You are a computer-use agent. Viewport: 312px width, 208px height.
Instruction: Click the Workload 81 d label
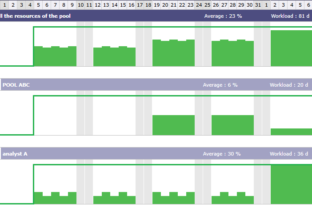click(289, 16)
